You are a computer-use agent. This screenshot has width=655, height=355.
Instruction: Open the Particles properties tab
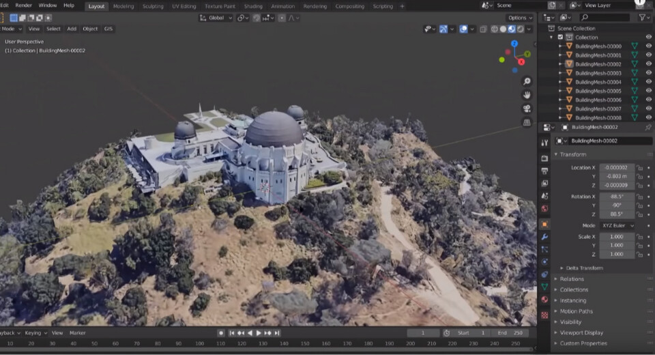click(x=544, y=250)
